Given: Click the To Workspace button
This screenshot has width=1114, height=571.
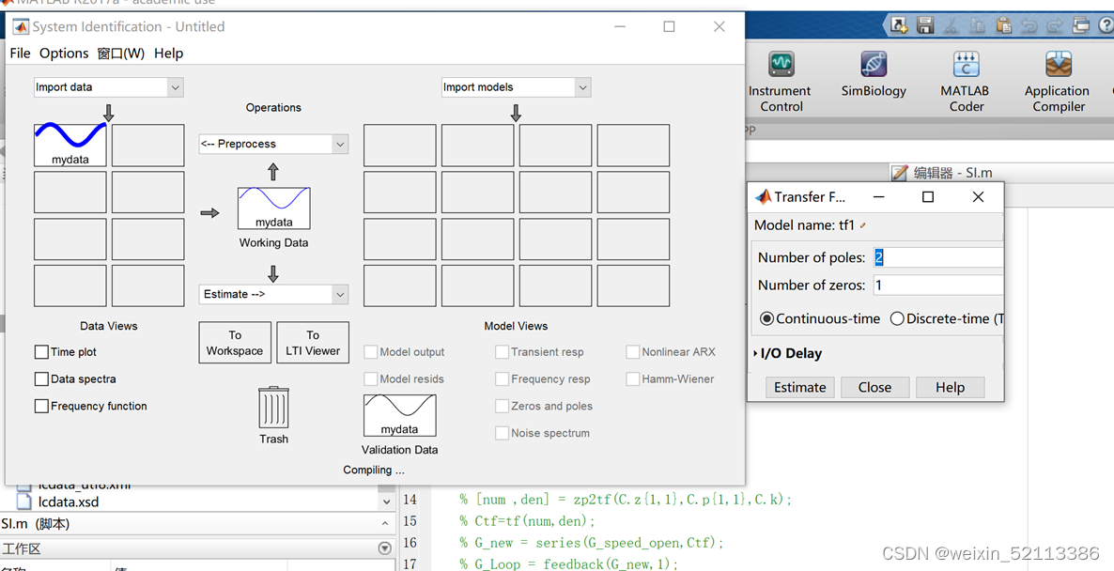Looking at the screenshot, I should tap(235, 343).
